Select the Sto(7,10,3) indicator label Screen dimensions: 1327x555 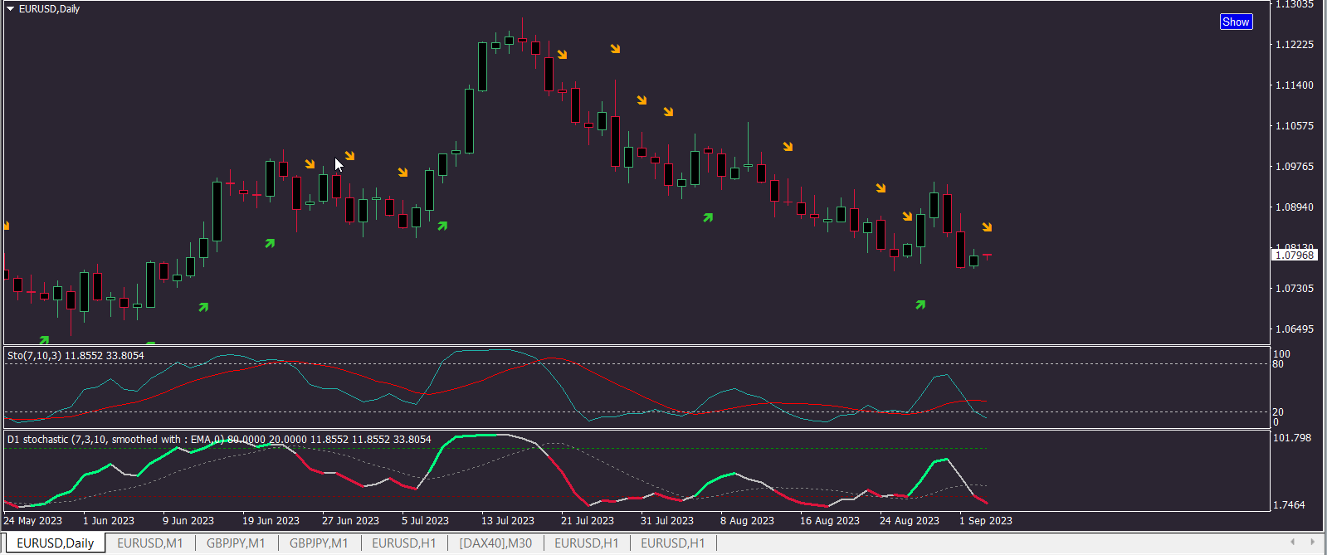76,356
